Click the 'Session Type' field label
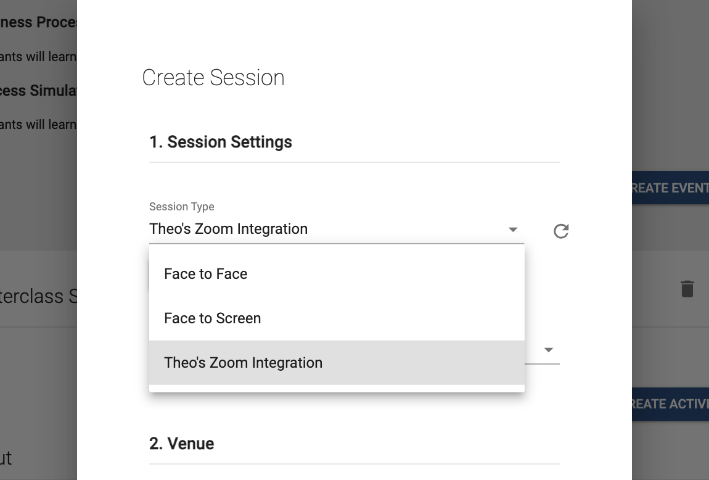 coord(181,207)
